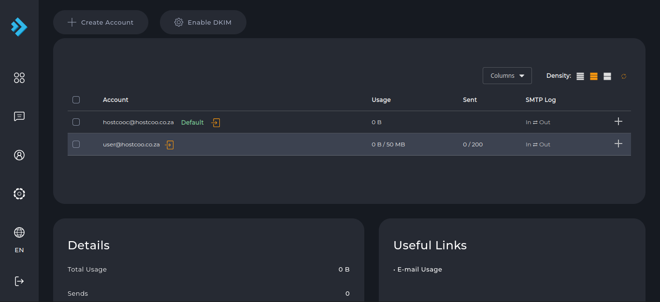
Task: Click the orange refresh table icon
Action: (x=624, y=76)
